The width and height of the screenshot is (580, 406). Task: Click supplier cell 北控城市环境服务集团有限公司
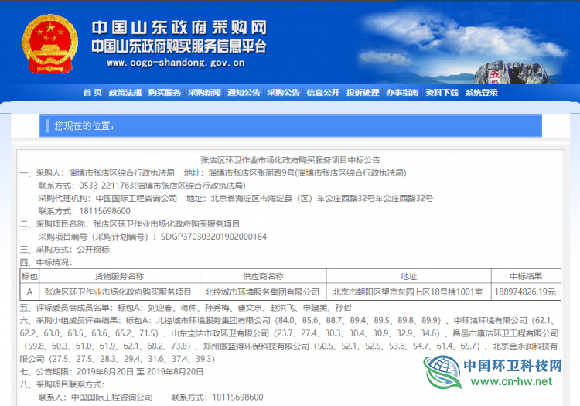click(261, 292)
